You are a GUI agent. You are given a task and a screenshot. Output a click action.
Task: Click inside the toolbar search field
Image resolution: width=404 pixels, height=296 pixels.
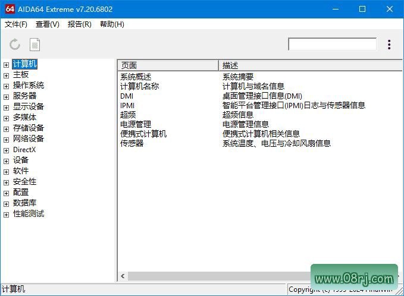click(332, 44)
